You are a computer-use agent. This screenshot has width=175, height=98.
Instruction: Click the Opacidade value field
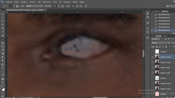click(55, 6)
